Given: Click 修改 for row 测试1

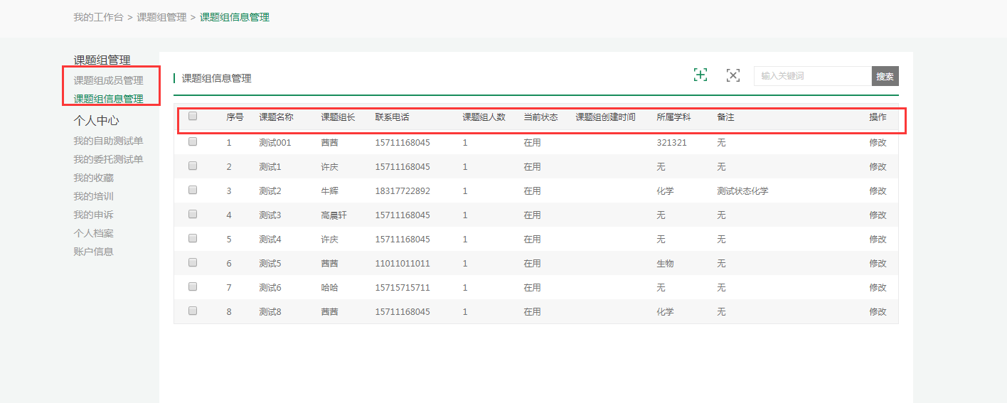Looking at the screenshot, I should point(878,167).
